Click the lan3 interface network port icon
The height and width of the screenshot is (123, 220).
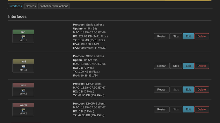pyautogui.click(x=23, y=66)
